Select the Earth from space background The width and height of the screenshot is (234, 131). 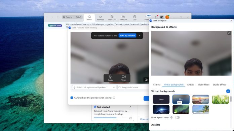point(161,109)
